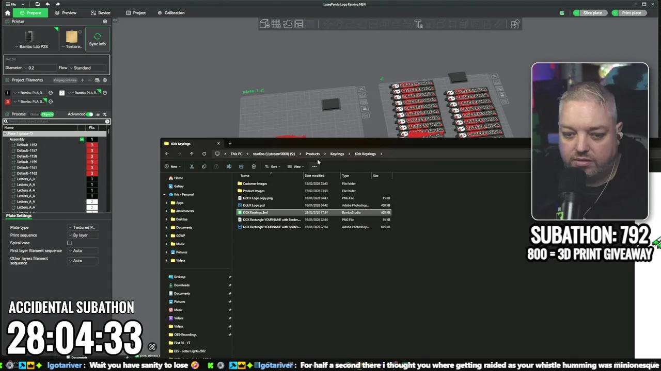
Task: Click the Add cube icon in viewport toolbar
Action: pos(264,24)
